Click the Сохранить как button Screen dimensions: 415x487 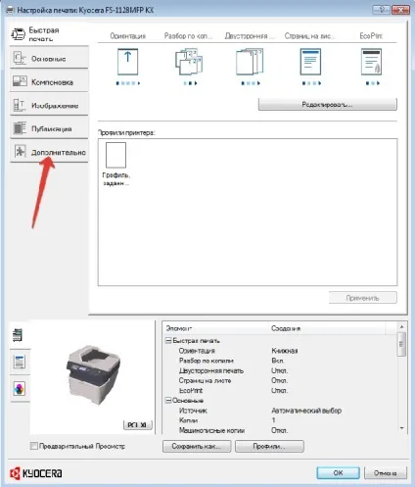click(197, 446)
